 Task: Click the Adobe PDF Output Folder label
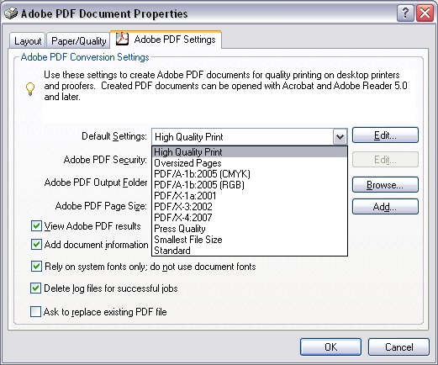(96, 182)
